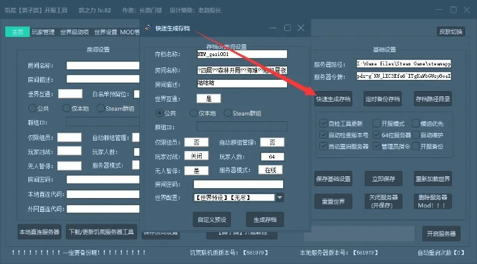The width and height of the screenshot is (477, 264).
Task: Click the 快速生成存档 dialog title icon
Action: pyautogui.click(x=147, y=28)
